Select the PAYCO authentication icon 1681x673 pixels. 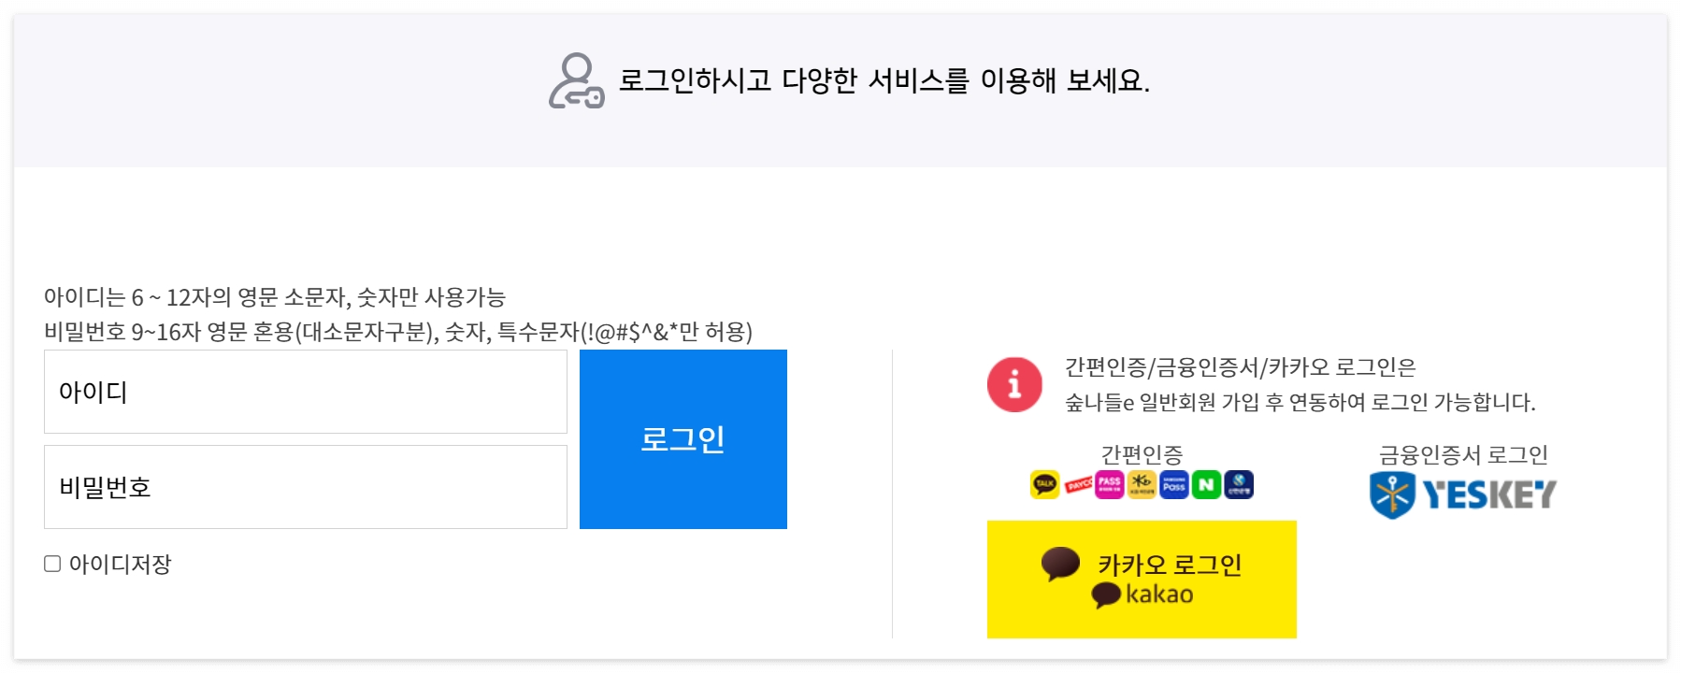pos(1078,484)
